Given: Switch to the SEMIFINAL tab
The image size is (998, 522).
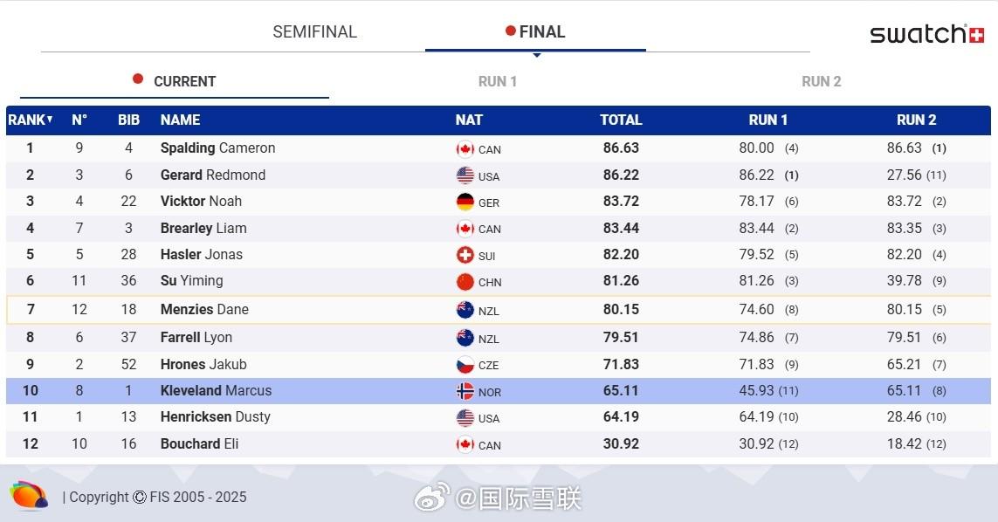Looking at the screenshot, I should pos(314,32).
